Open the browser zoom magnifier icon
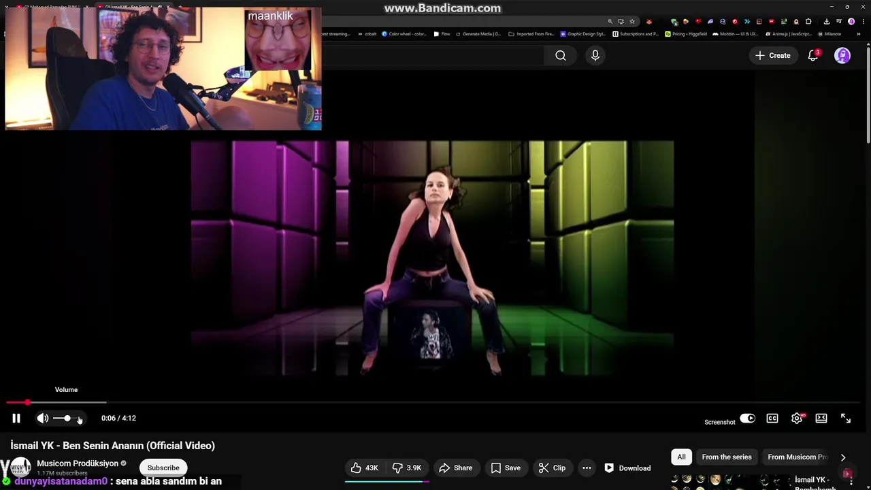 click(x=610, y=22)
